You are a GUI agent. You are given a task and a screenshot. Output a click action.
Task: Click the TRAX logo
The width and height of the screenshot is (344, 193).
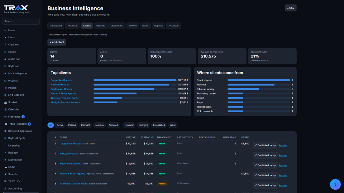point(16,8)
